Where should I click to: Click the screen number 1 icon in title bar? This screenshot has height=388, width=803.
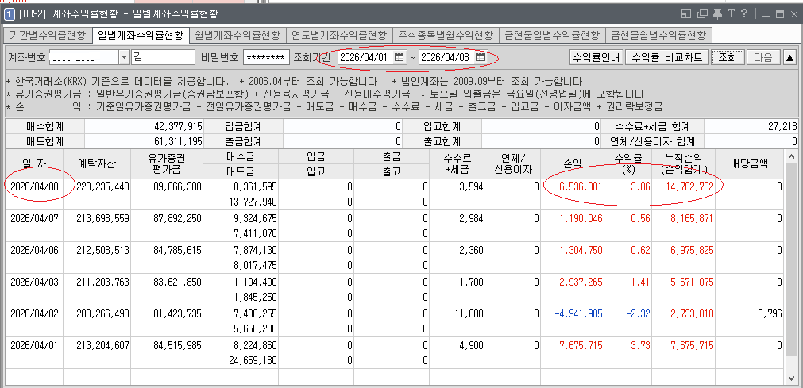(x=8, y=13)
